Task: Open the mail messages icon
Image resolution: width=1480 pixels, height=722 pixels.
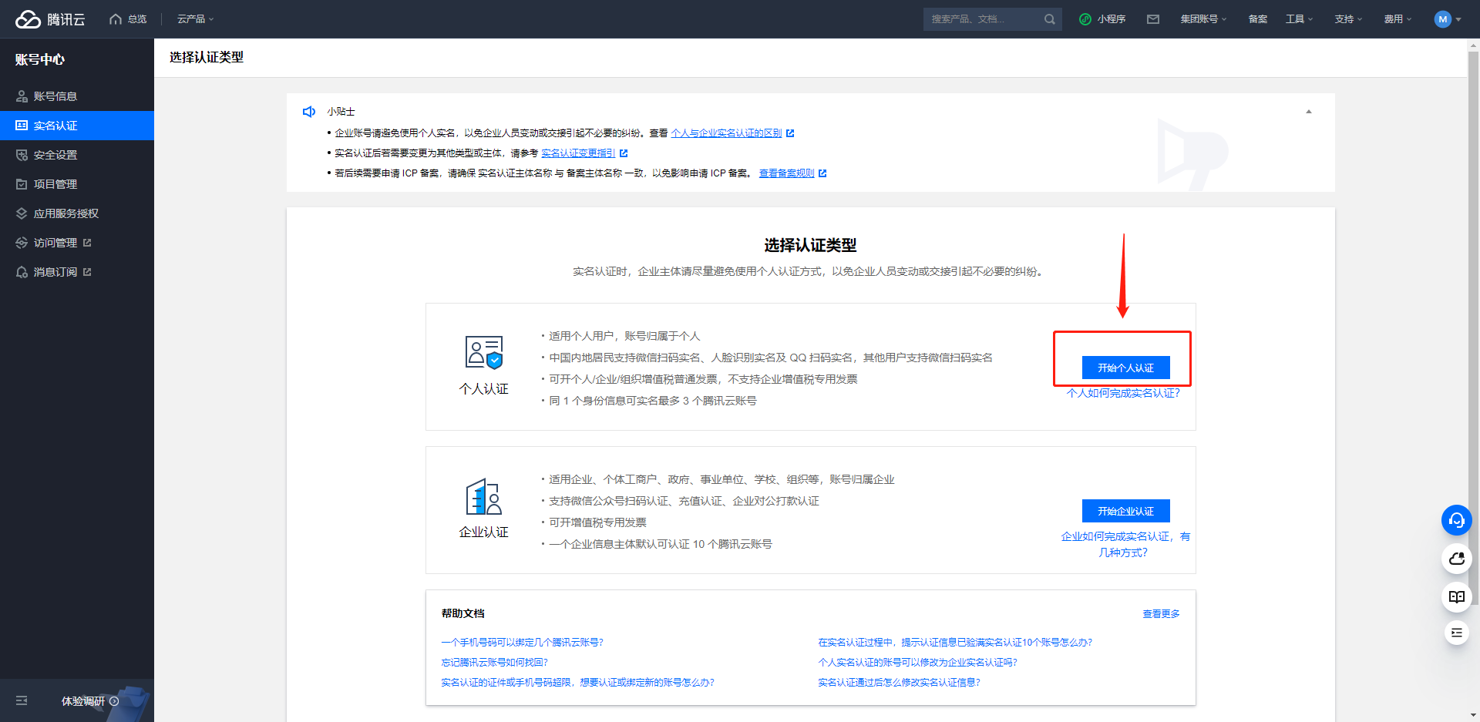Action: 1152,19
